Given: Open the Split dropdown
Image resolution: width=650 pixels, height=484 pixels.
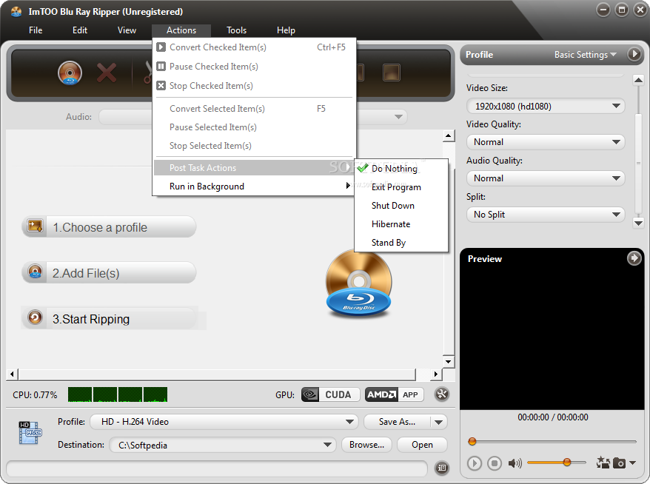Looking at the screenshot, I should click(546, 214).
